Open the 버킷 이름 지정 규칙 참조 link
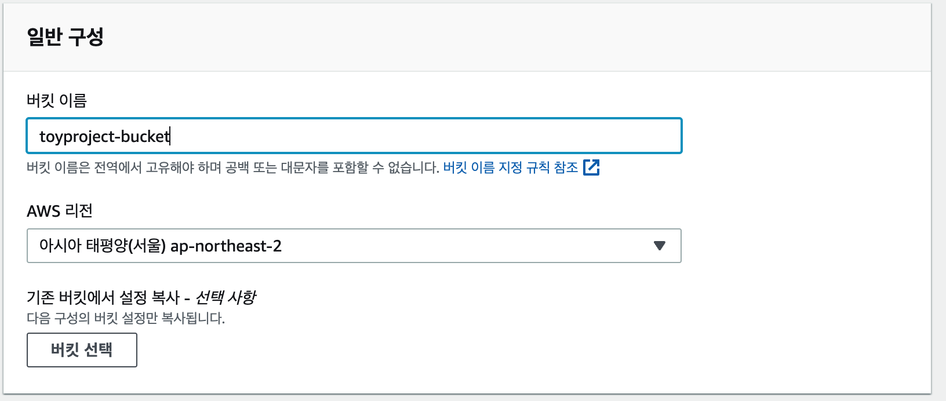 [511, 167]
